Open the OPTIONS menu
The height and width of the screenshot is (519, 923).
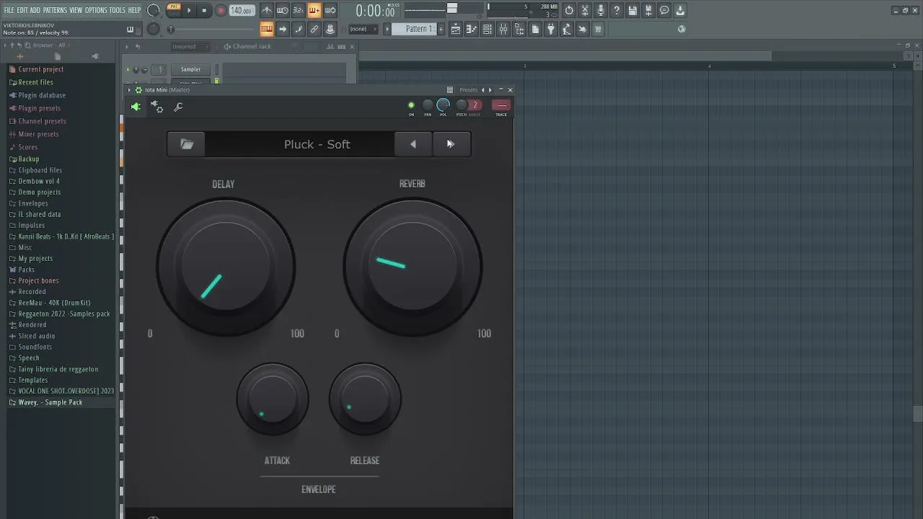[96, 10]
